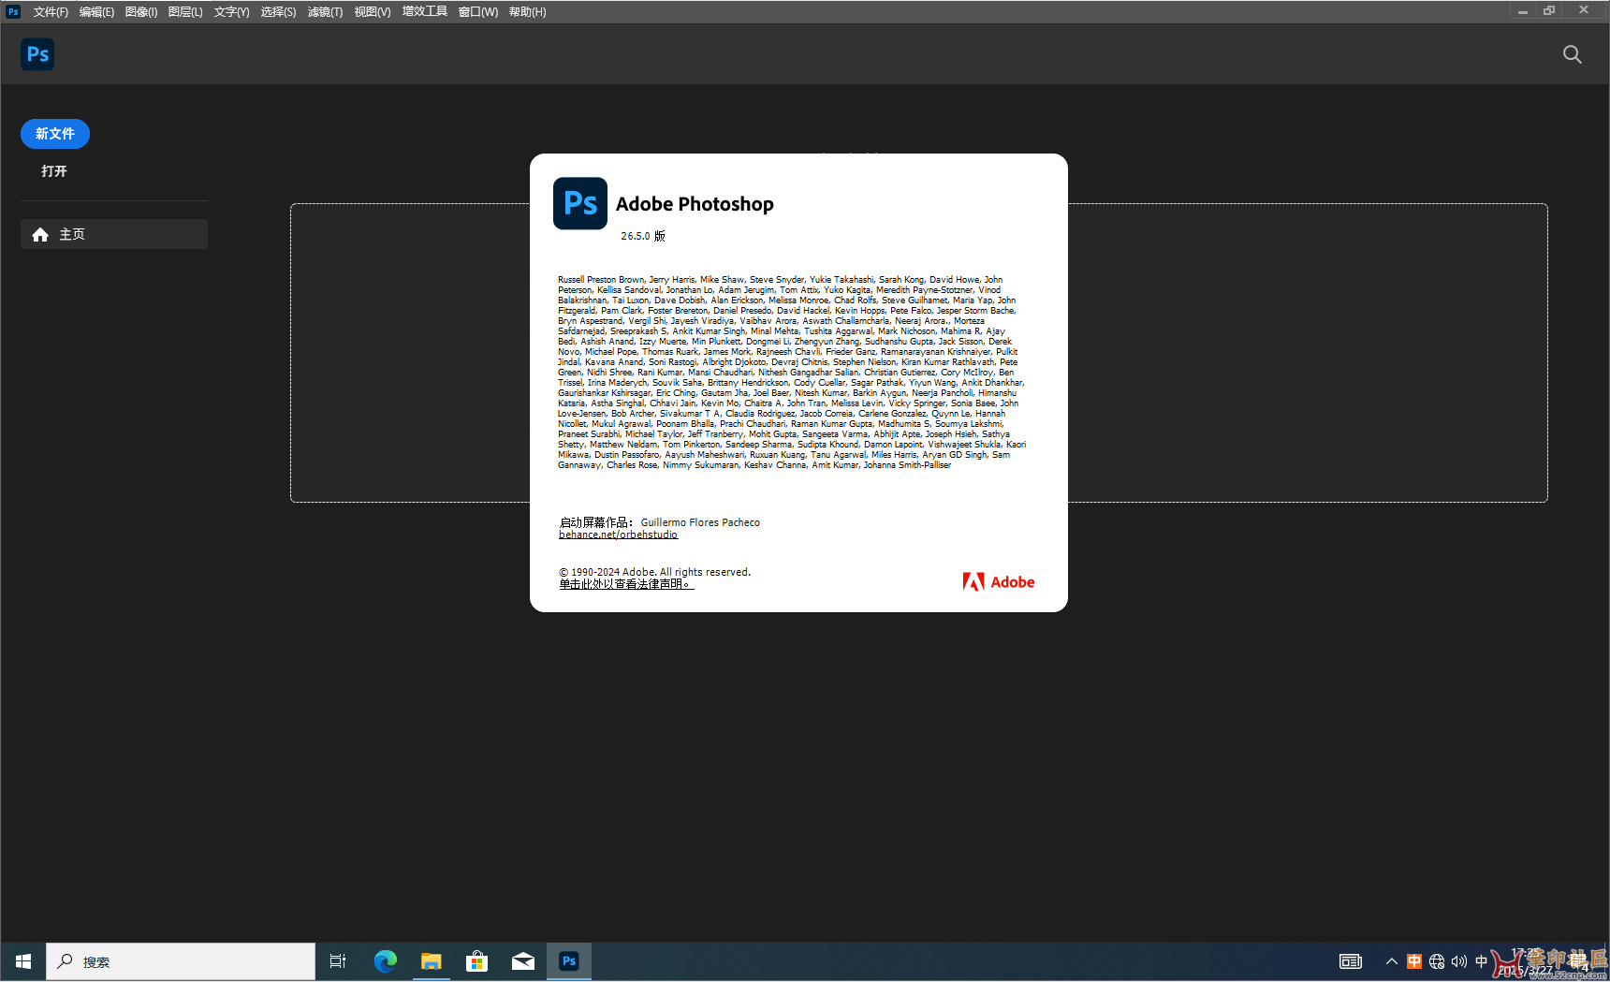Screen dimensions: 1610x982
Task: Open the Windows Start button
Action: tap(23, 961)
